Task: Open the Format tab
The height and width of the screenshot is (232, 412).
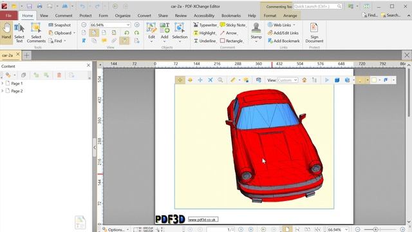Action: coord(270,15)
